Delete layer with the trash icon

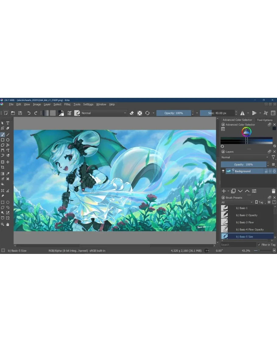click(x=273, y=191)
